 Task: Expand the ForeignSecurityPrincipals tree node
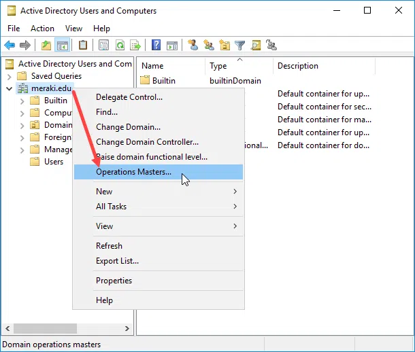[22, 138]
